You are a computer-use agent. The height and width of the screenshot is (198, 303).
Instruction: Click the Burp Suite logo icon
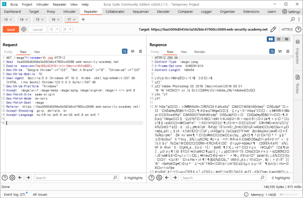(x=4, y=4)
